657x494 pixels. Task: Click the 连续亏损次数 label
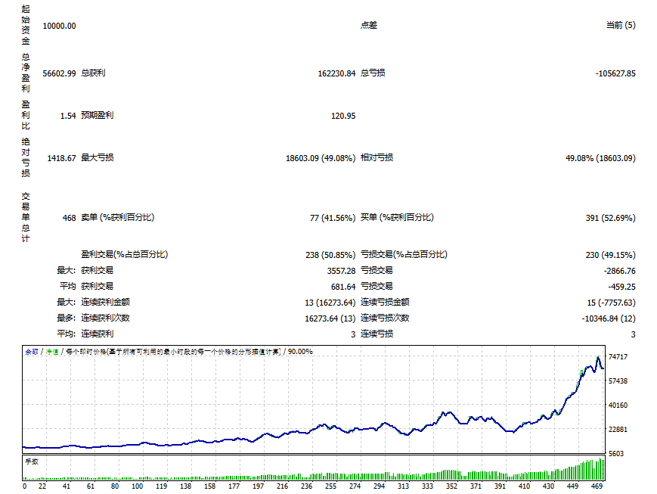click(385, 318)
